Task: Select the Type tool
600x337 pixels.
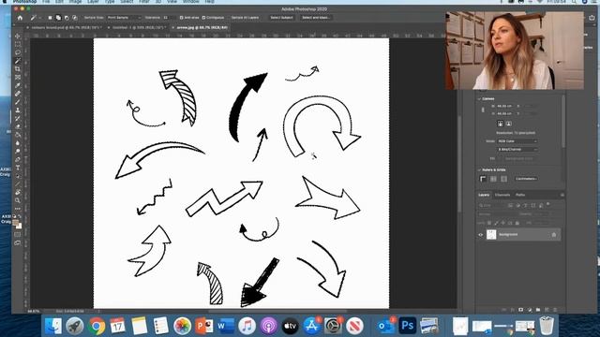Action: pos(18,168)
